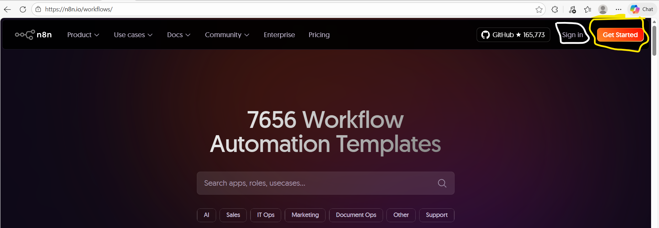Filter templates by Other category
Image resolution: width=659 pixels, height=228 pixels.
401,215
